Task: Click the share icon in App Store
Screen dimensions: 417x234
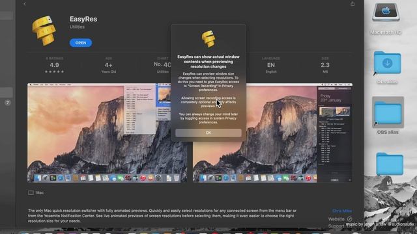Action: click(x=352, y=4)
